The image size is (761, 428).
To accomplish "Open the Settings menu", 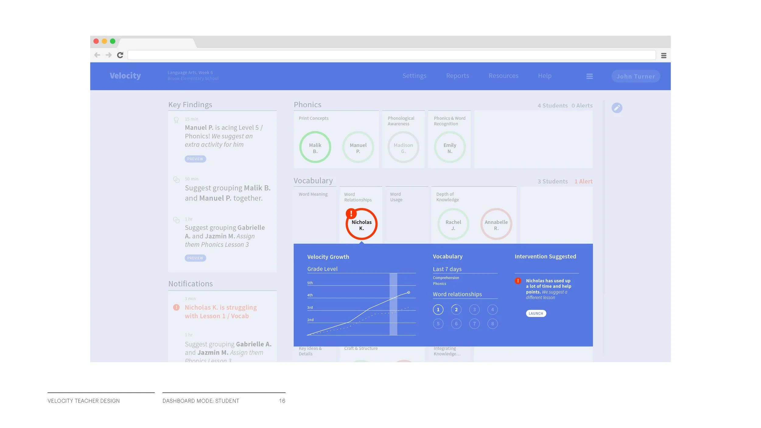I will (414, 76).
